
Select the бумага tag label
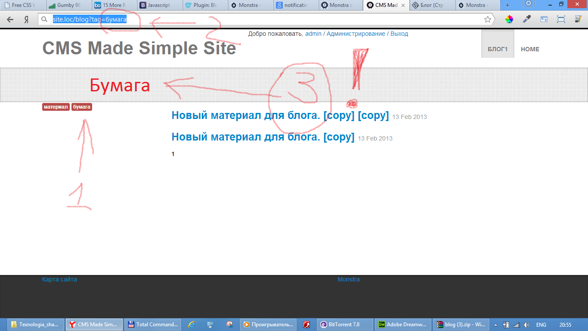coord(82,107)
